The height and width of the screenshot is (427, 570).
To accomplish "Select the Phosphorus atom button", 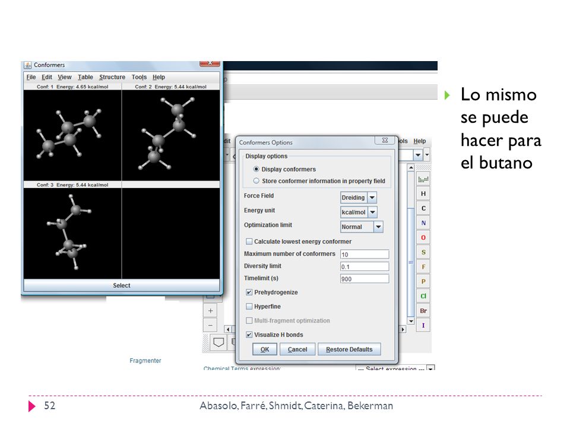I will pyautogui.click(x=423, y=281).
